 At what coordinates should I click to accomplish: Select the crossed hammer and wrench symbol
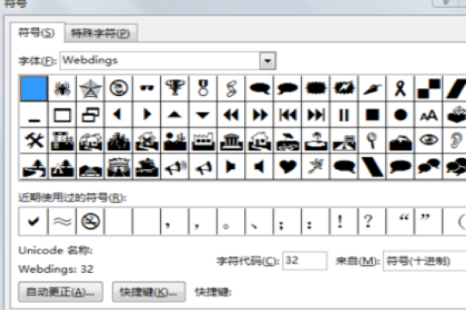click(x=34, y=141)
